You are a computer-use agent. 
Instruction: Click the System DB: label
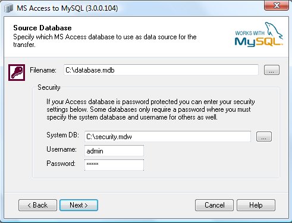pyautogui.click(x=62, y=135)
